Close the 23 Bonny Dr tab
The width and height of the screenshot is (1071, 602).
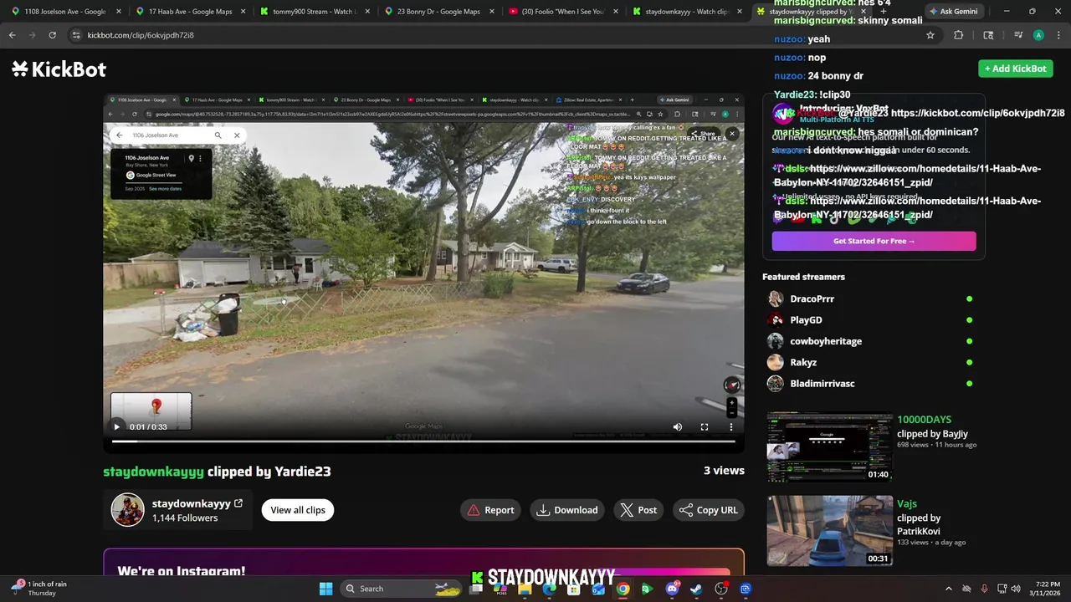pyautogui.click(x=490, y=12)
